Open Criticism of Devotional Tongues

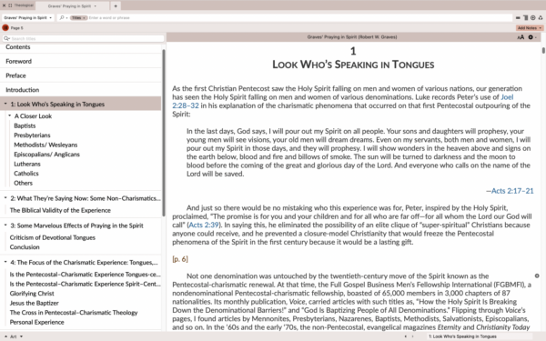click(52, 237)
